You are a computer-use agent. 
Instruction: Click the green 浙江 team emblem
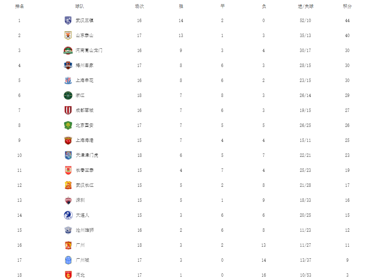pyautogui.click(x=68, y=95)
